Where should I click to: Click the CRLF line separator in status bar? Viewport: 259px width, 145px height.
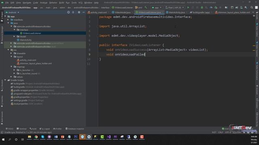tap(221, 133)
